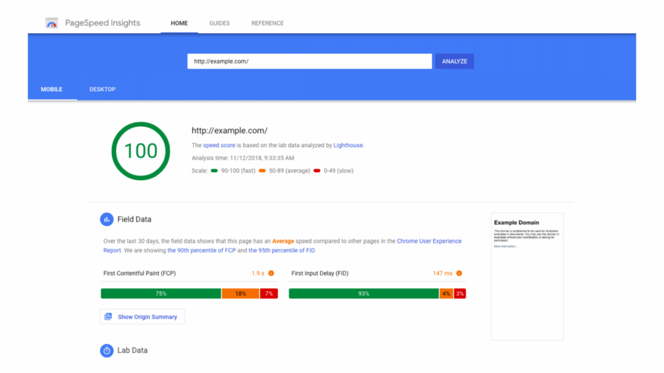Click the Lab Data heading
Image resolution: width=664 pixels, height=373 pixels.
(x=132, y=350)
